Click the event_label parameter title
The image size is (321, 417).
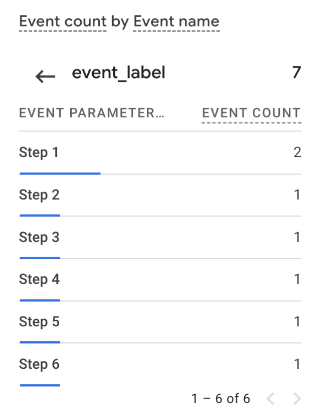point(119,73)
